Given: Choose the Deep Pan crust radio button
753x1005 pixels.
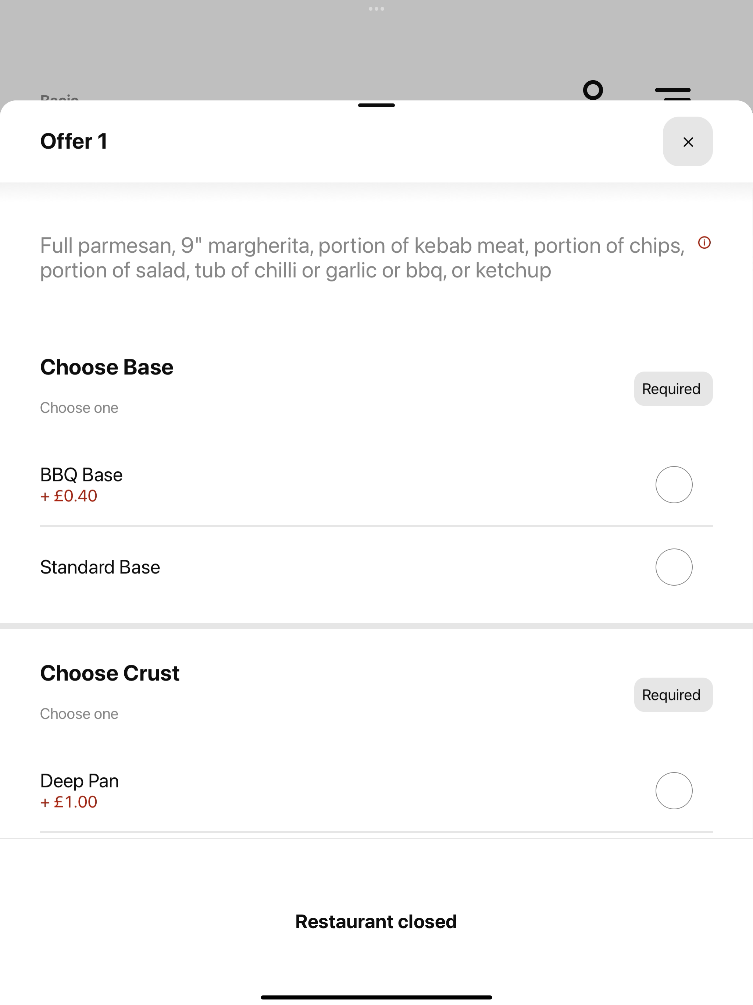Looking at the screenshot, I should point(674,791).
